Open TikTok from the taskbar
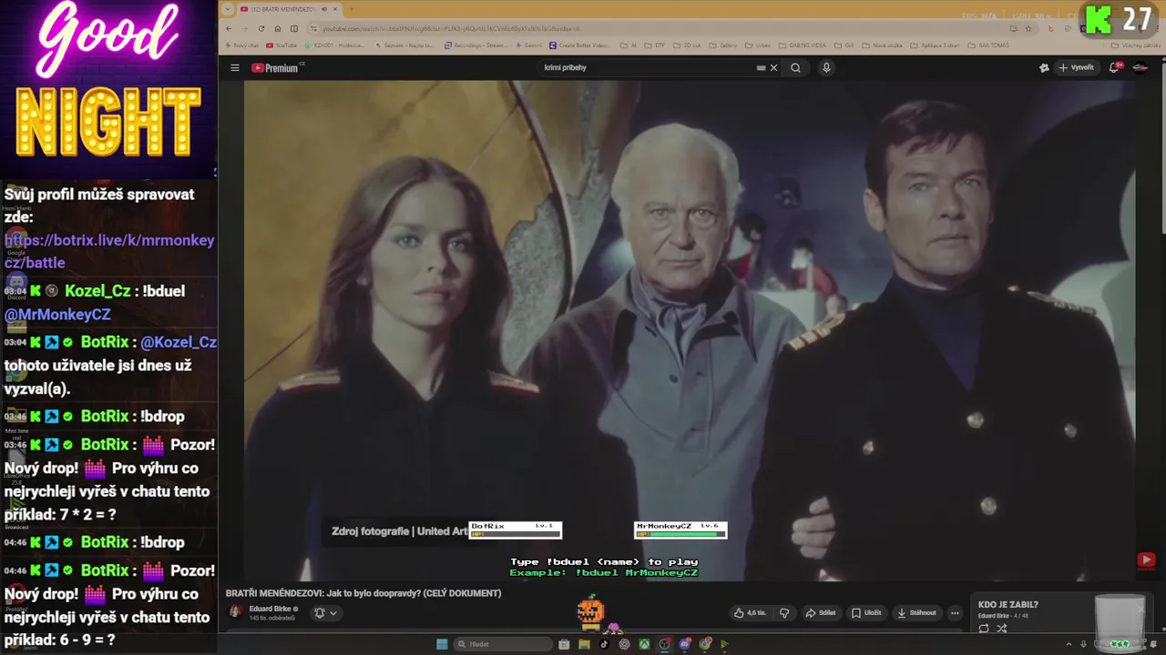The width and height of the screenshot is (1166, 655). (x=604, y=644)
